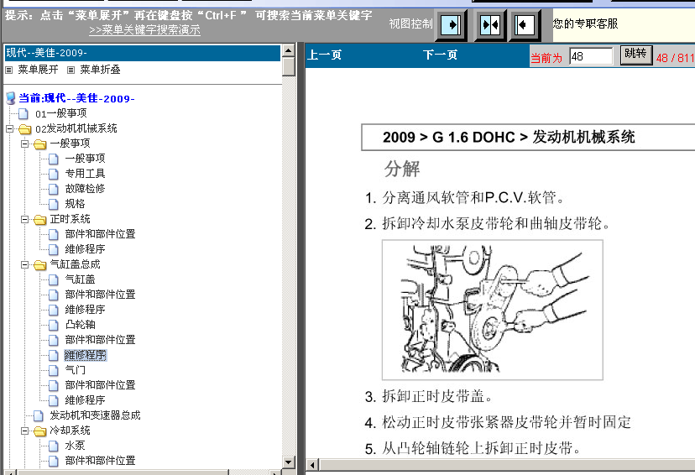This screenshot has width=695, height=475.
Task: Click the folder icon of 正时系统
Action: coord(40,219)
